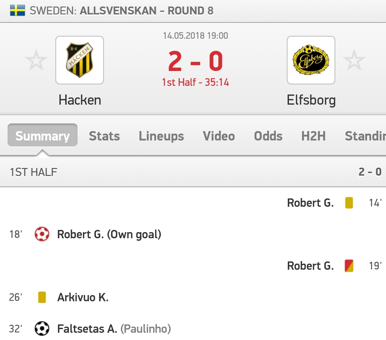Click the Hacken team name
The image size is (386, 340).
tap(80, 100)
